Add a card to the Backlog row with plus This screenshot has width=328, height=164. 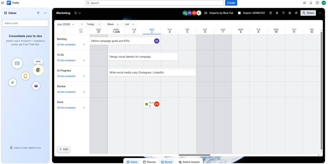[84, 44]
